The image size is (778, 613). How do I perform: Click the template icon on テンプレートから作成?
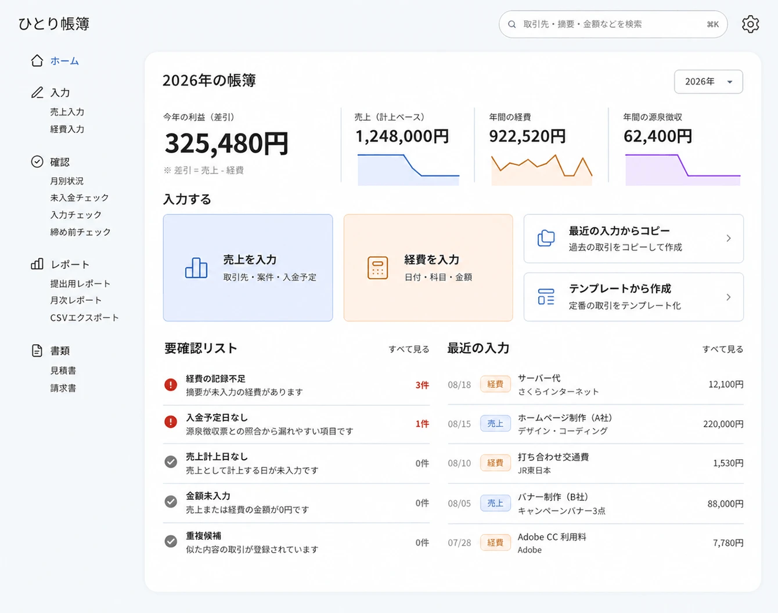click(546, 297)
